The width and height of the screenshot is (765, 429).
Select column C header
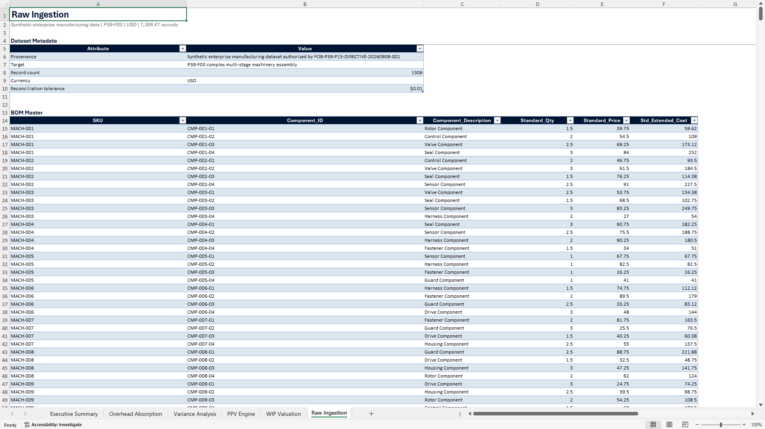click(x=462, y=4)
